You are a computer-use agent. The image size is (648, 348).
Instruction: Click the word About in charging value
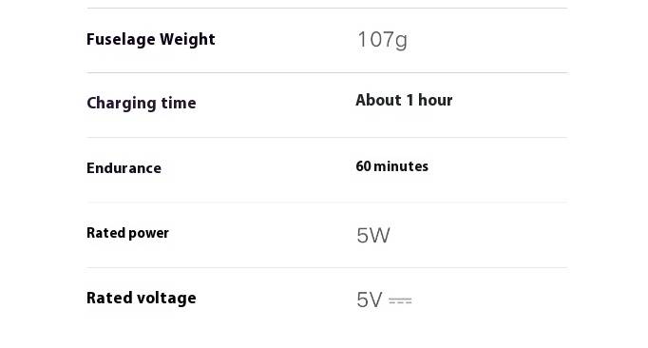pos(378,100)
